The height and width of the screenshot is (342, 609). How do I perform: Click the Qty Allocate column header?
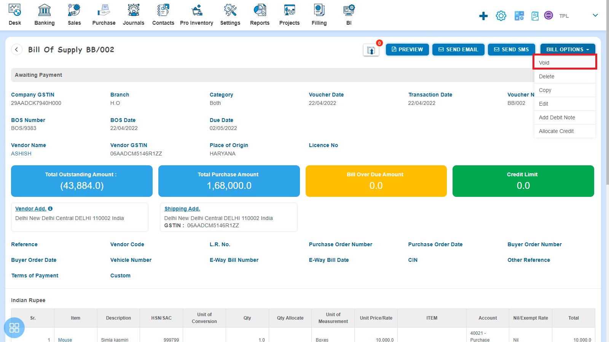pyautogui.click(x=290, y=318)
